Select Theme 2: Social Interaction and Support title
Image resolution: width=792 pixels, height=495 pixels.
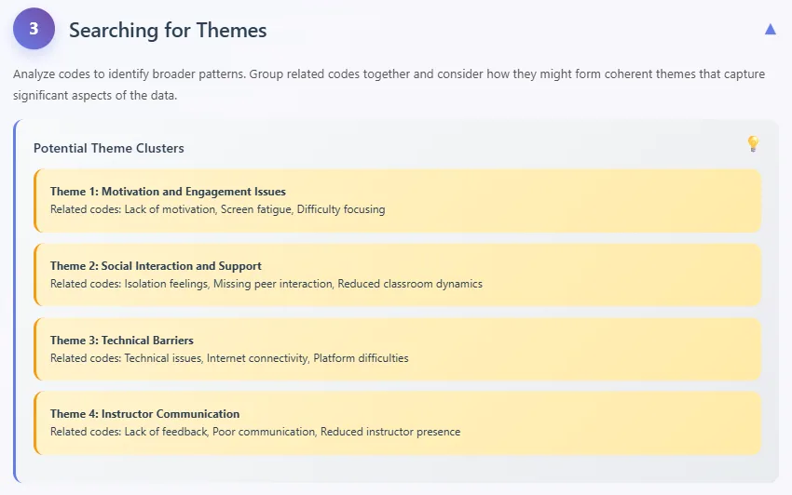pyautogui.click(x=156, y=266)
